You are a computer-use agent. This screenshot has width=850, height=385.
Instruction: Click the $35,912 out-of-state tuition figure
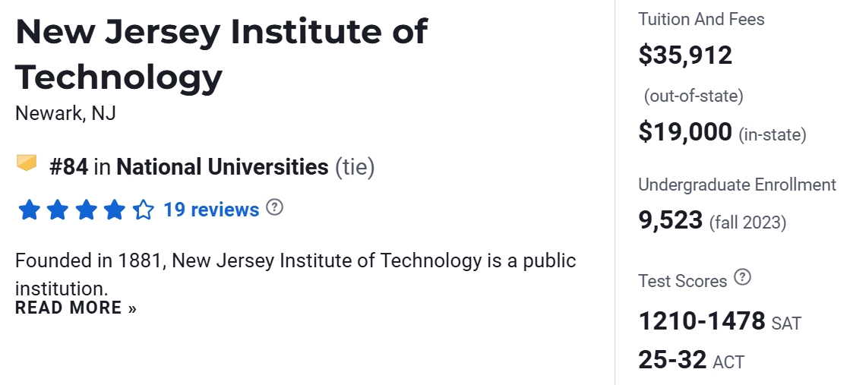pyautogui.click(x=685, y=55)
